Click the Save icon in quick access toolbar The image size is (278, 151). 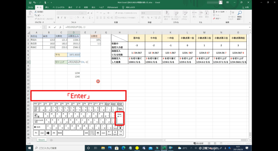(x=30, y=2)
